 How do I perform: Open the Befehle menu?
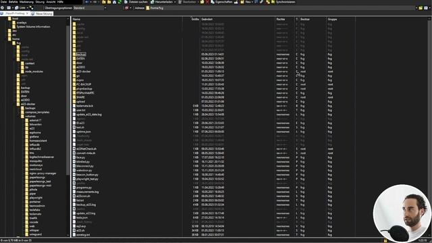coord(13,1)
